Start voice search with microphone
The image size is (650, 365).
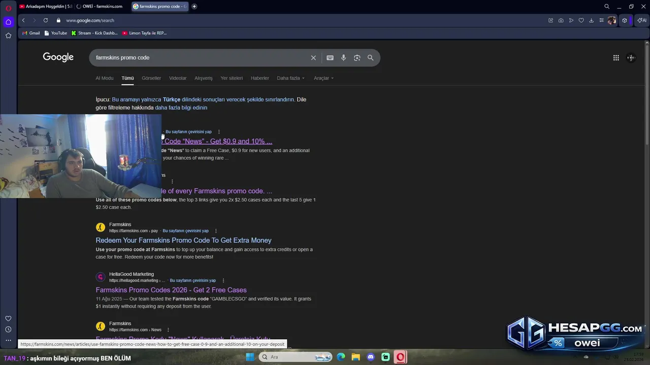343,58
